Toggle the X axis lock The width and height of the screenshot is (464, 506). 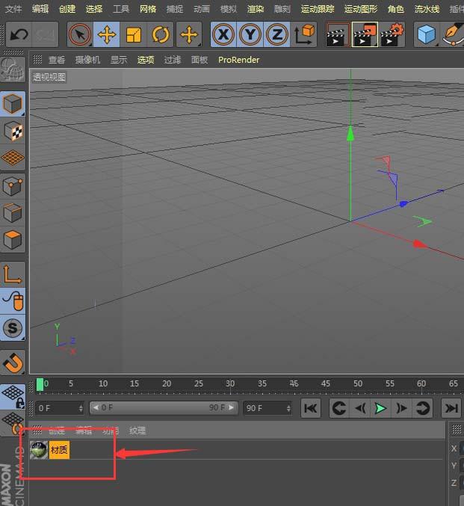(x=223, y=34)
